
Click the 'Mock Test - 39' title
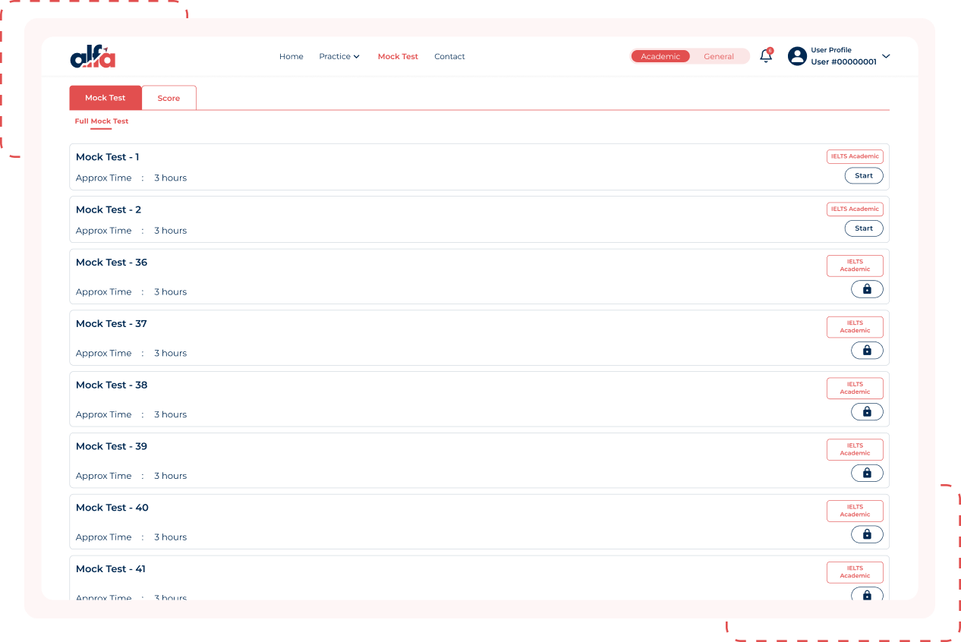click(x=112, y=446)
